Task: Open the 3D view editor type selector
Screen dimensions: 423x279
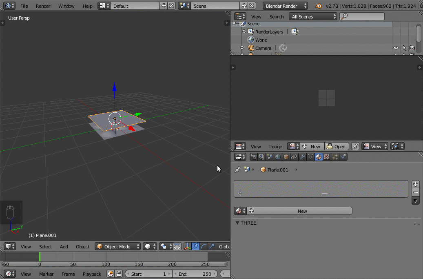Action: [10, 247]
